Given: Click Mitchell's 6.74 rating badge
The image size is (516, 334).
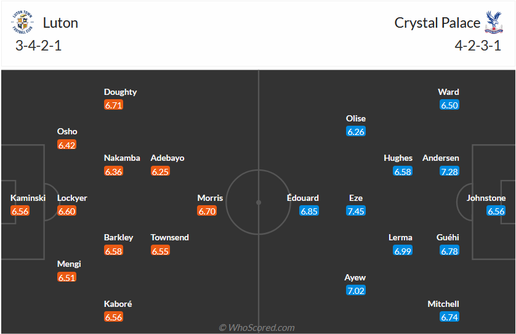Looking at the screenshot, I should 449,317.
